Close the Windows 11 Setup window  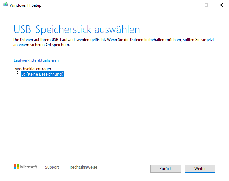221,5
